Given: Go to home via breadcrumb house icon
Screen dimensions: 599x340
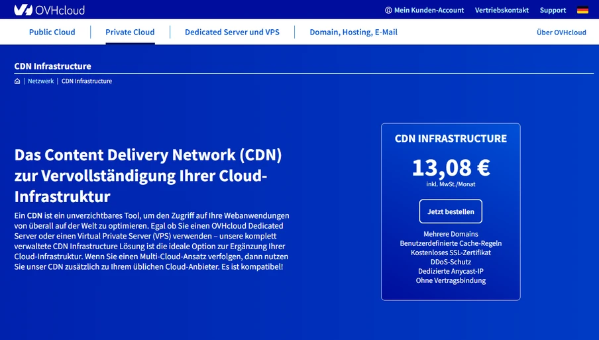Looking at the screenshot, I should pyautogui.click(x=17, y=81).
